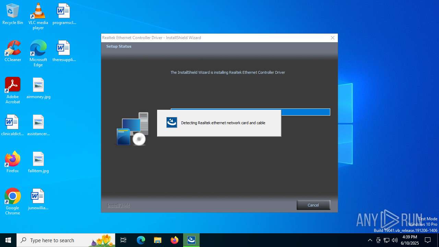Select the assistancer... image file

pyautogui.click(x=38, y=126)
